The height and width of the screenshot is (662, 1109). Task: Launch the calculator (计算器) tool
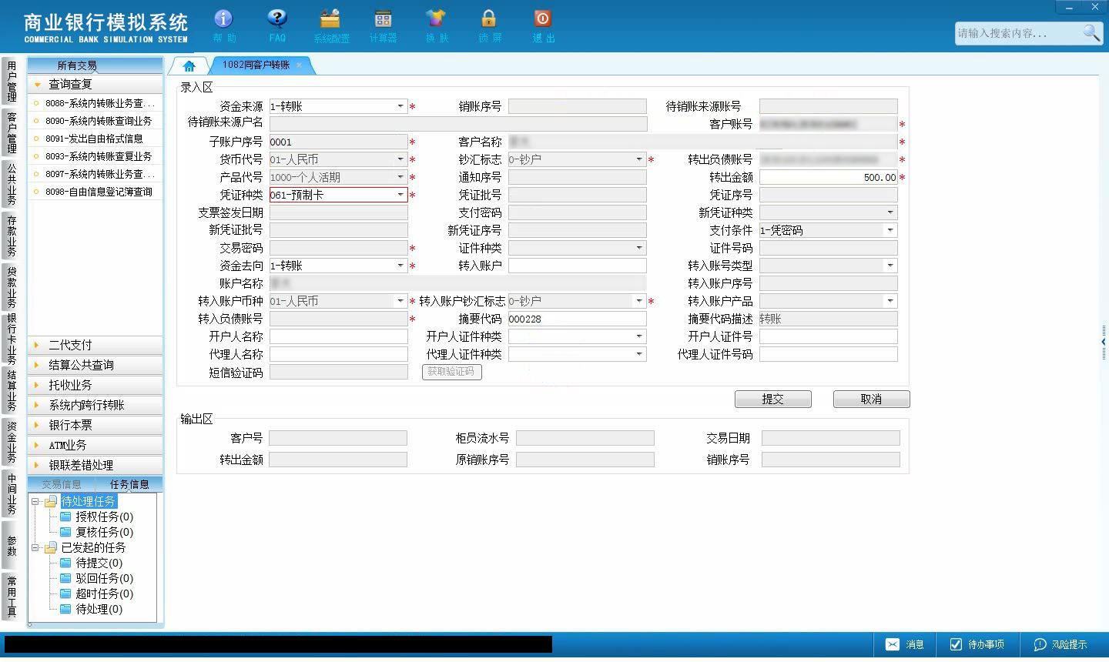point(383,25)
